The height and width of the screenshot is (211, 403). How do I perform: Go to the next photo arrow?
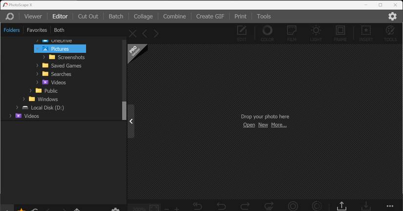(x=156, y=33)
